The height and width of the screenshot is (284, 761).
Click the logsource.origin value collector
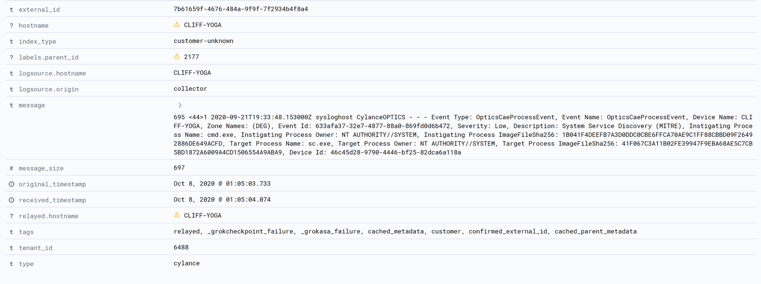190,88
